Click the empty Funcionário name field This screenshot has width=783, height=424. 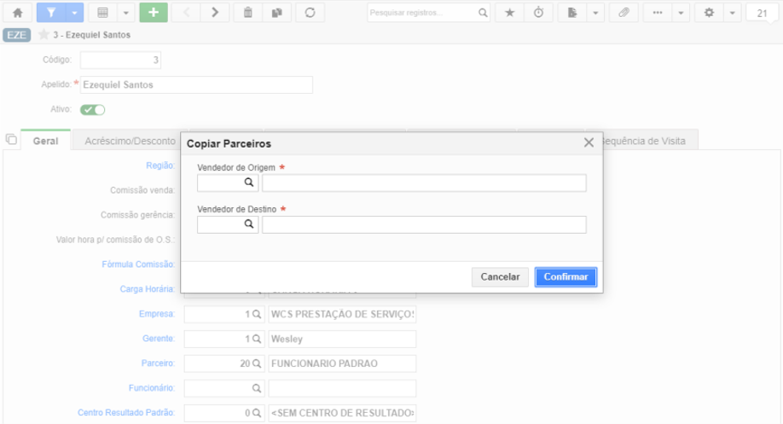click(342, 388)
